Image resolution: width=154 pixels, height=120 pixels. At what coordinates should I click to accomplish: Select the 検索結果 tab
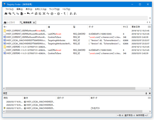[26, 23]
